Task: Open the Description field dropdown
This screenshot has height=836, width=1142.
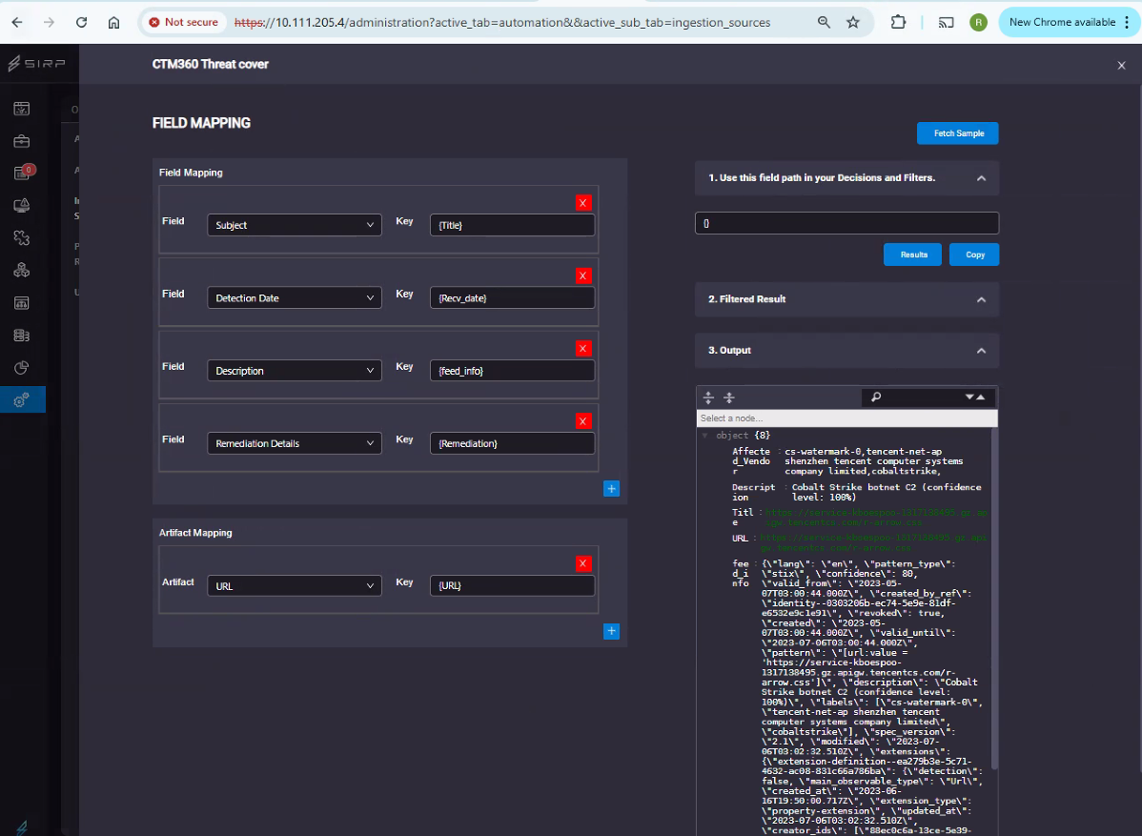Action: (x=295, y=371)
